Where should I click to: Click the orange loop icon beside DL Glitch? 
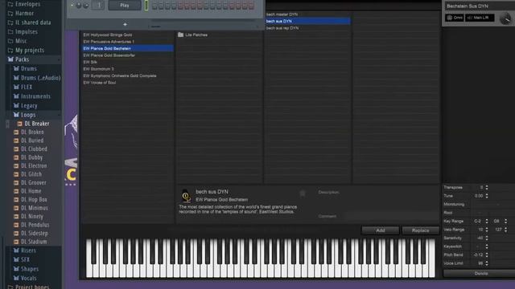[x=16, y=174]
